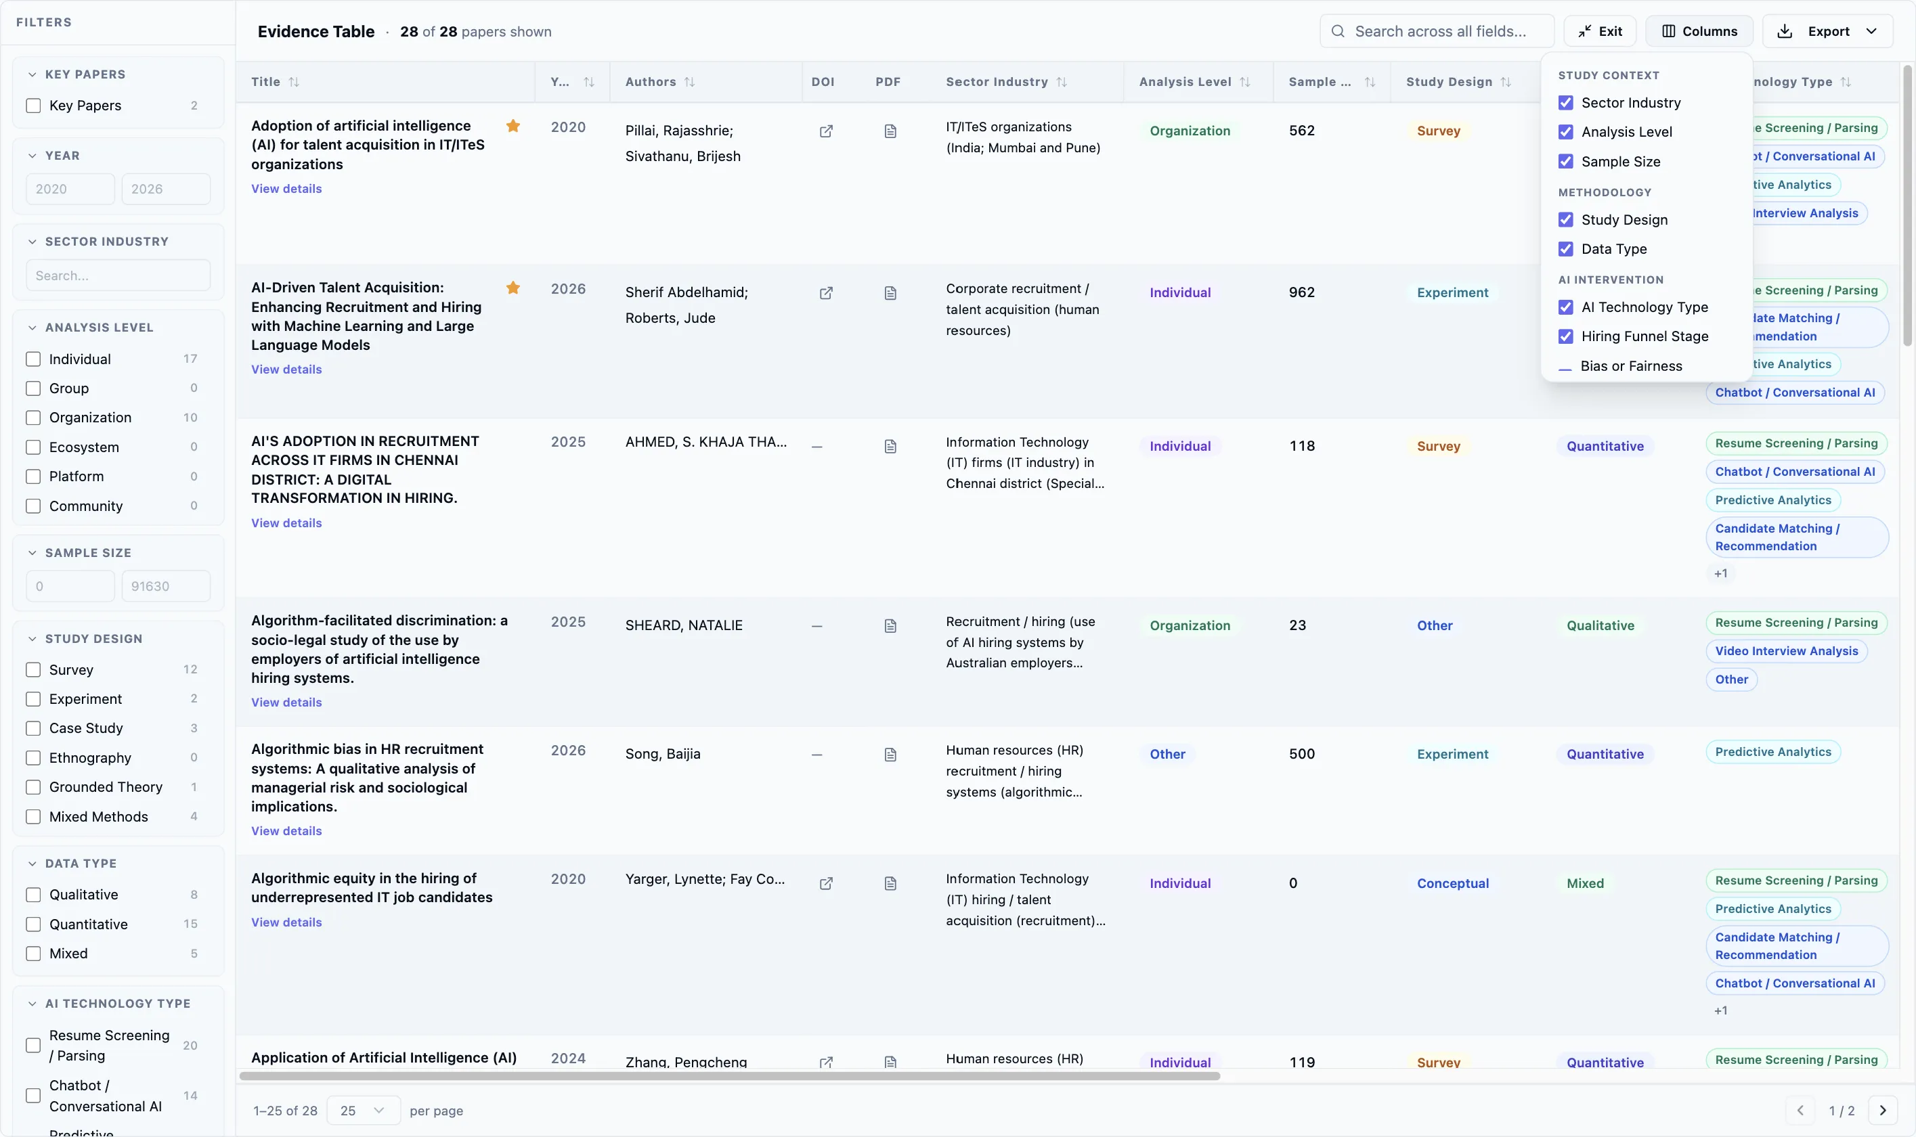1916x1137 pixels.
Task: Uncheck Hiring Funnel Stage column visibility
Action: (x=1566, y=336)
